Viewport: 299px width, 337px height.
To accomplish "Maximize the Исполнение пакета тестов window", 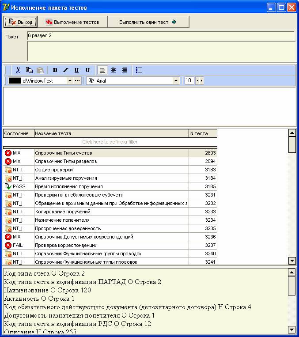I will tap(281, 8).
